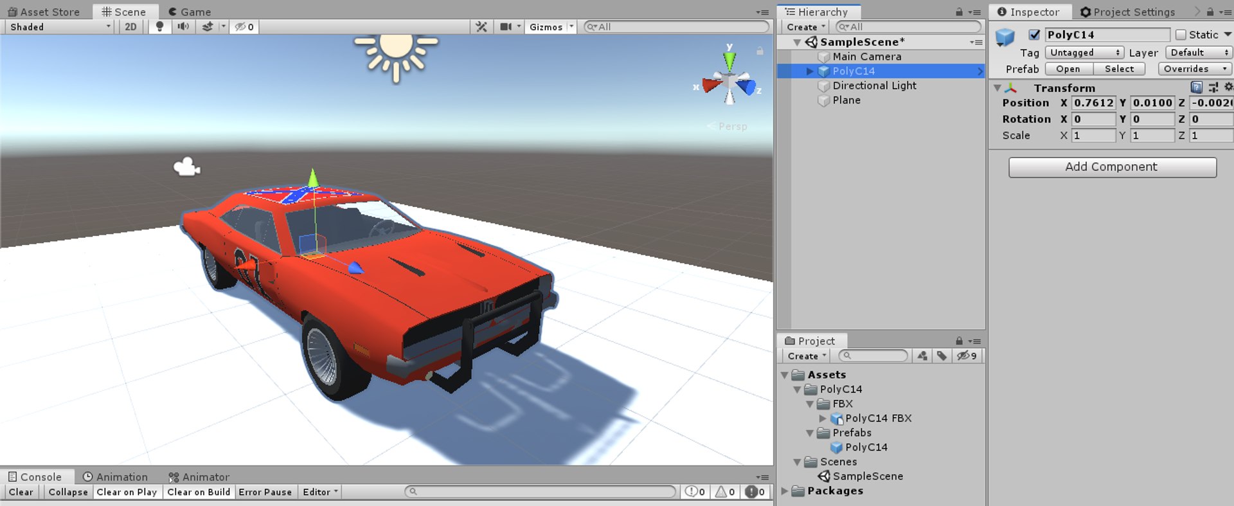
Task: Toggle Console Collapse button
Action: [68, 492]
